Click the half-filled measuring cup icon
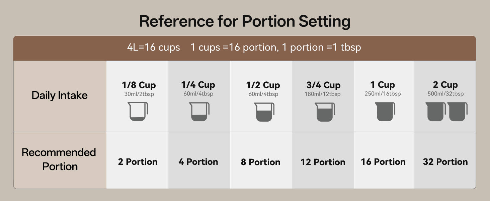 (264, 112)
